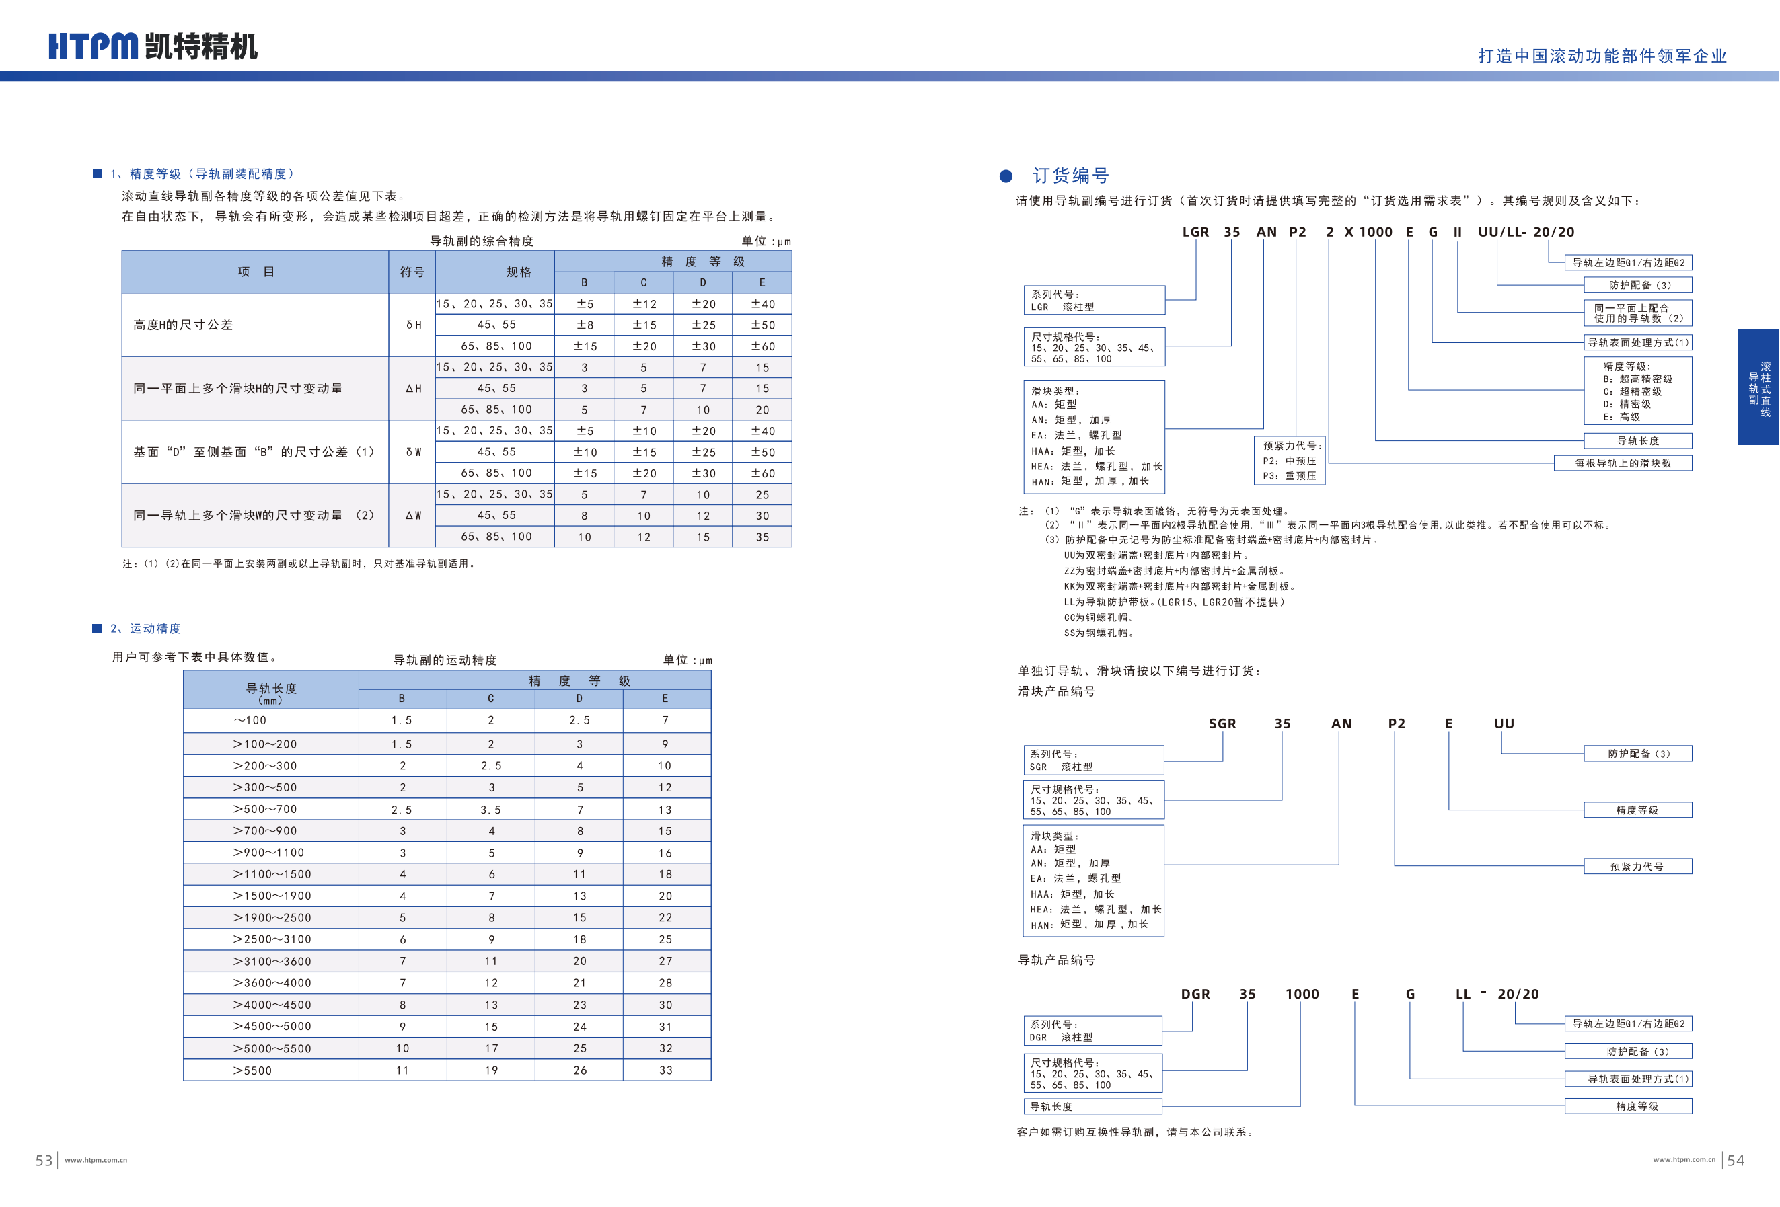Click the 系列代号 LGR 滚柱型 box
The width and height of the screenshot is (1780, 1207).
[1095, 300]
